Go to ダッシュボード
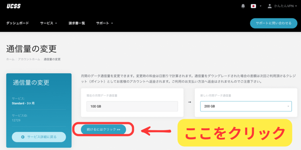 tap(18, 23)
